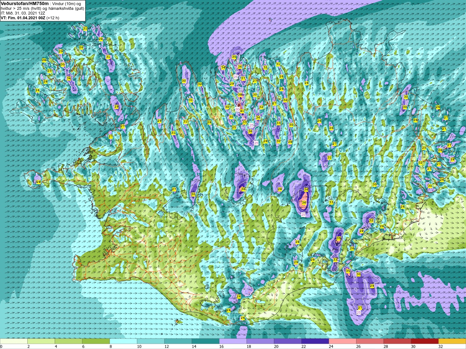This screenshot has width=466, height=349.
Task: Select the salmon 26–28 scale swatch
Action: [x=370, y=341]
